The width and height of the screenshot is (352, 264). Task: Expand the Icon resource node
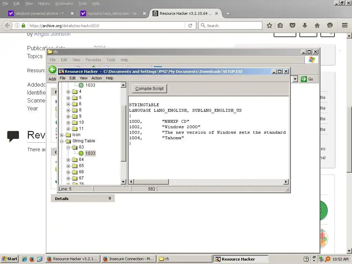click(x=62, y=135)
